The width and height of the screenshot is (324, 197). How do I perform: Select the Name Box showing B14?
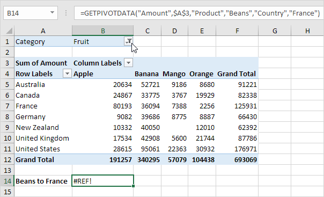pyautogui.click(x=31, y=13)
